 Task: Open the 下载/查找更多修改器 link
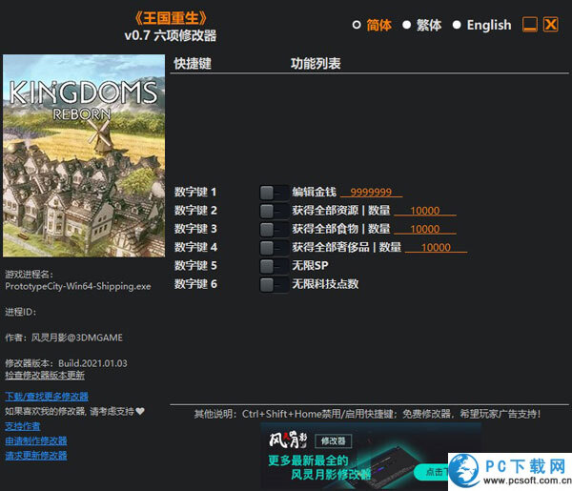click(x=47, y=397)
